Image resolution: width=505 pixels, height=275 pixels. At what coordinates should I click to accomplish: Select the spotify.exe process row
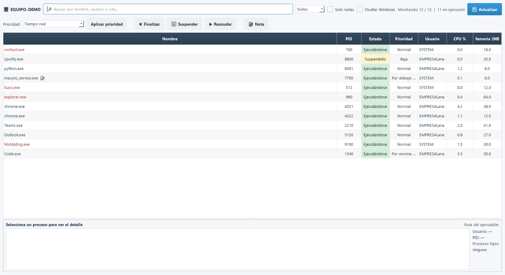point(252,59)
